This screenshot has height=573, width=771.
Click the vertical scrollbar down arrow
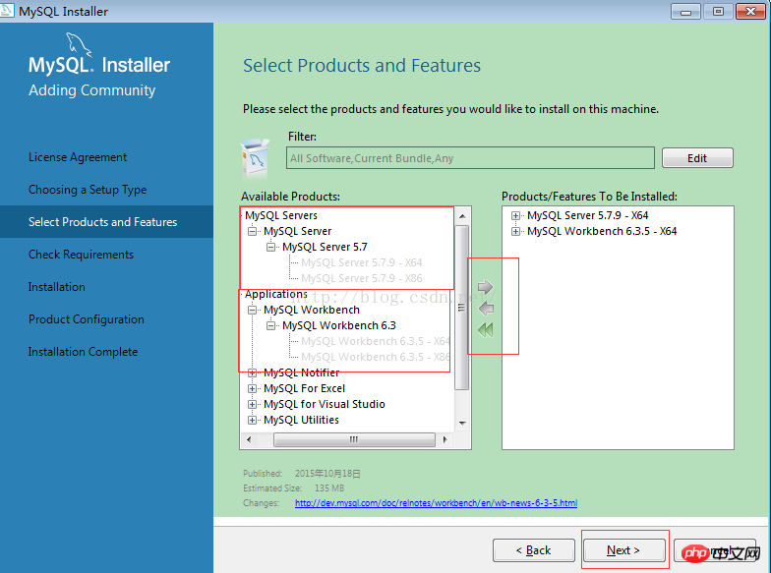[x=462, y=423]
